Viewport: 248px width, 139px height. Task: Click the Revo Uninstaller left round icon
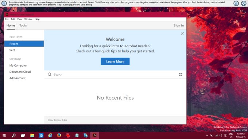tap(4, 3)
